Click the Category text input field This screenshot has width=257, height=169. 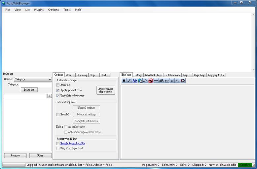pyautogui.click(x=35, y=84)
